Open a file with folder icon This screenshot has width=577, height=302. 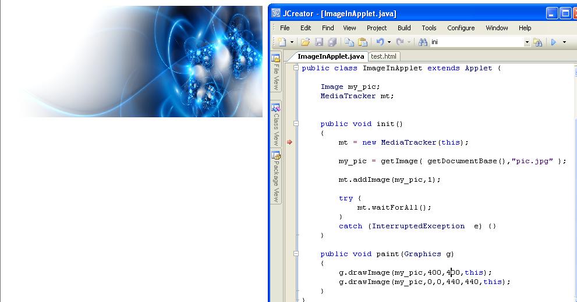305,42
